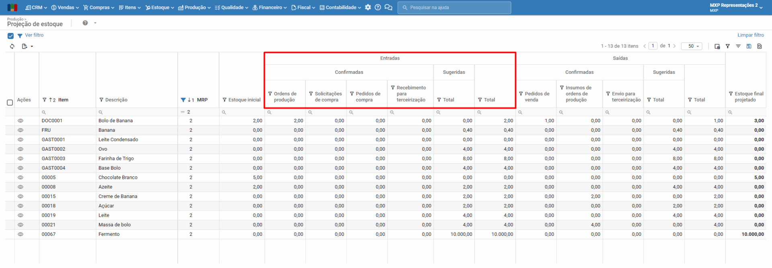Screen dimensions: 772x268
Task: Open the Vendas menu
Action: click(x=65, y=7)
